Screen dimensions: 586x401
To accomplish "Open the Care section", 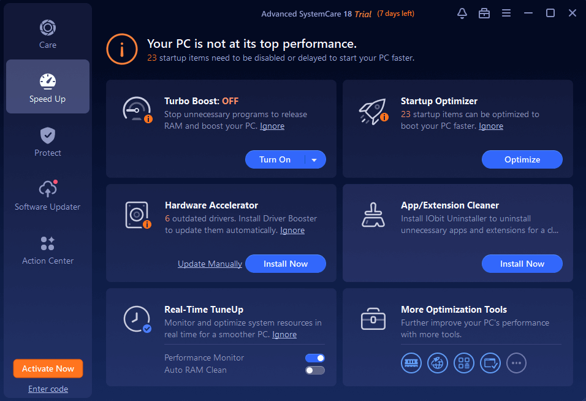I will click(x=48, y=34).
